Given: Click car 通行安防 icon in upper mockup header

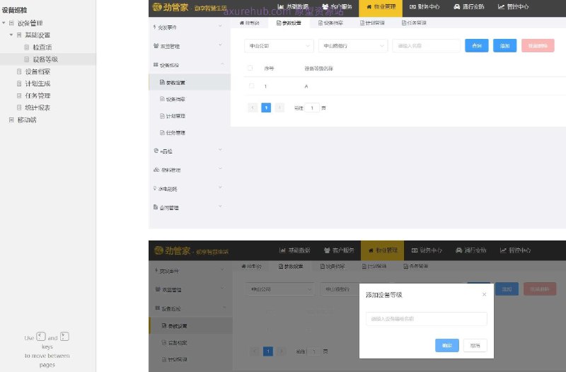Looking at the screenshot, I should point(456,6).
